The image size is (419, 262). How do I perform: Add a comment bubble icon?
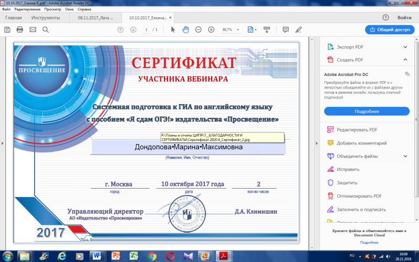(285, 30)
